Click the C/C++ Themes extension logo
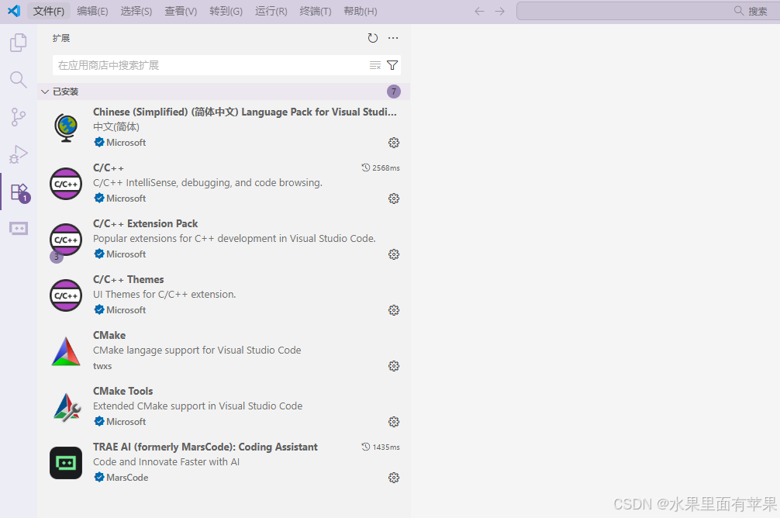 click(x=66, y=295)
